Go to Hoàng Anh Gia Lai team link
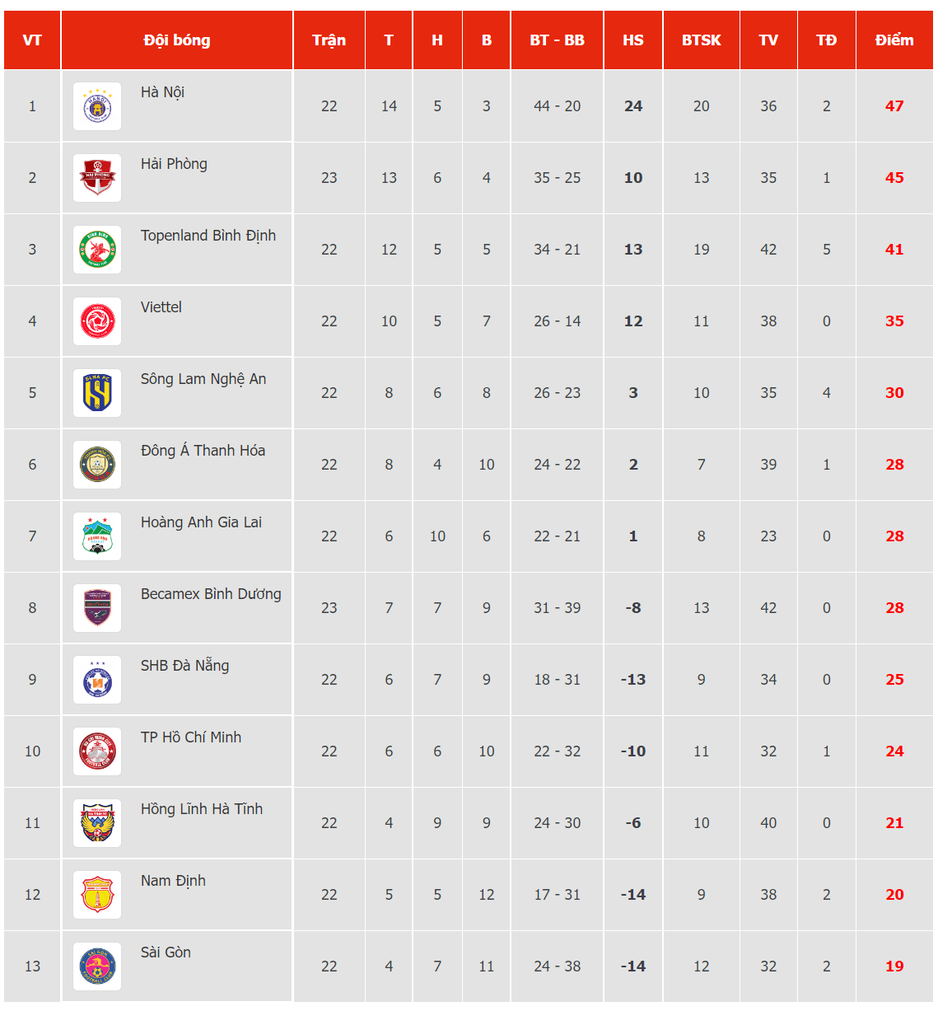The width and height of the screenshot is (938, 1011). (201, 522)
